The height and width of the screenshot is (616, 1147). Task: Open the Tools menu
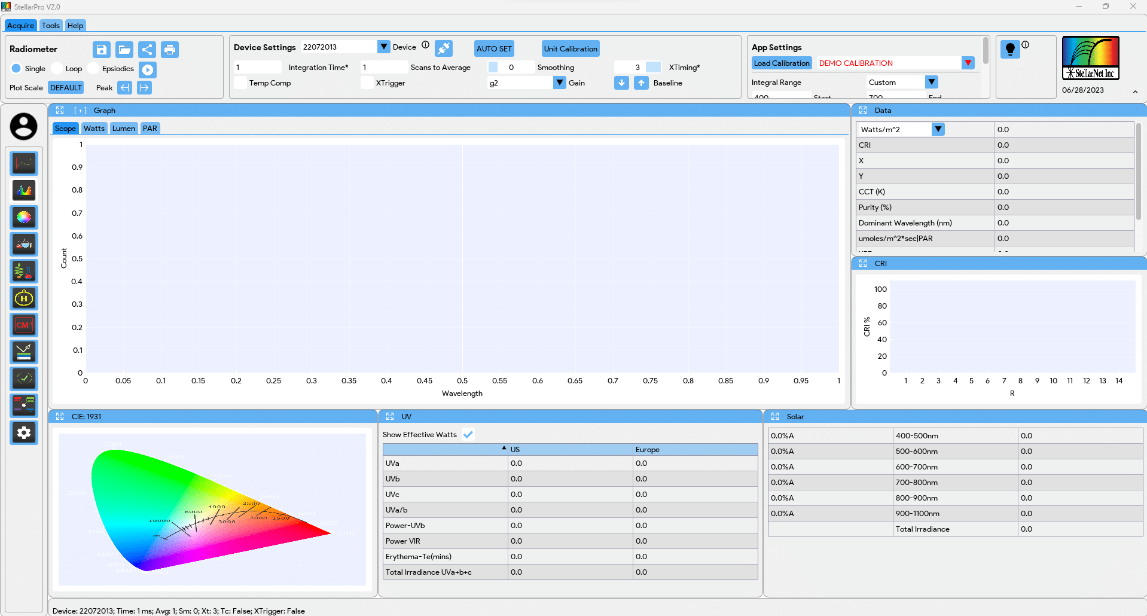point(51,26)
